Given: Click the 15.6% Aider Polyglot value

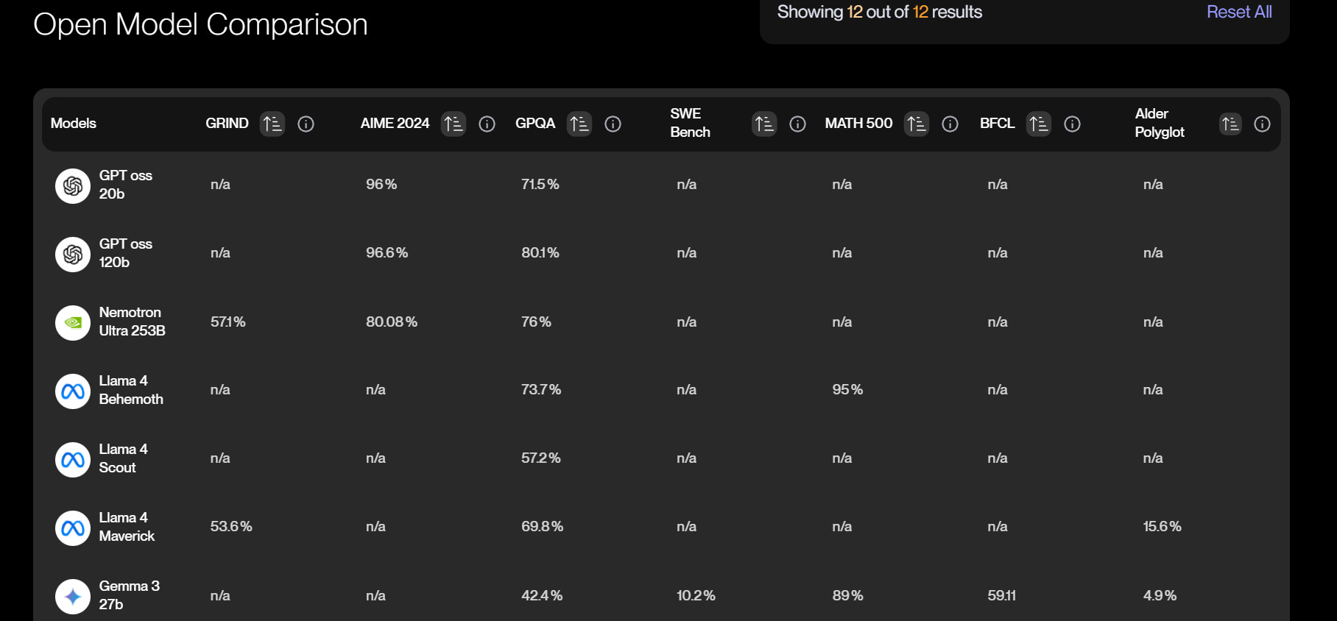Looking at the screenshot, I should 1163,527.
